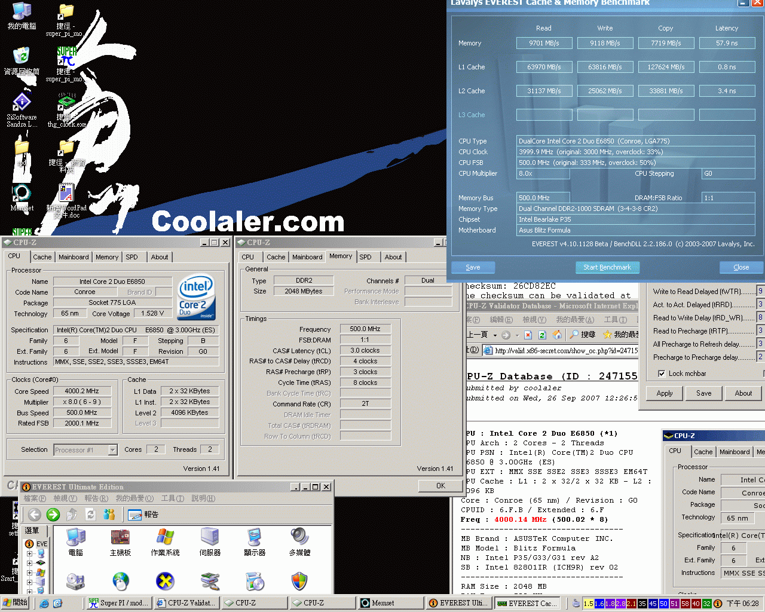Switch to Cache tab in left CPU-Z window
Image resolution: width=765 pixels, height=612 pixels.
[x=42, y=257]
